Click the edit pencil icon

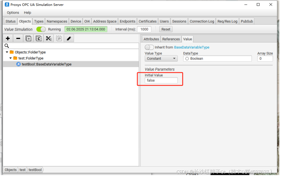[x=69, y=39]
